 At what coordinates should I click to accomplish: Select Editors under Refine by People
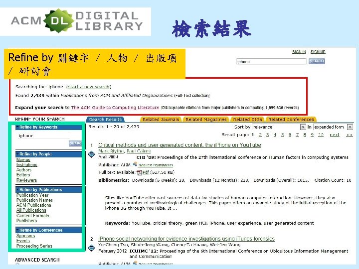click(x=23, y=175)
